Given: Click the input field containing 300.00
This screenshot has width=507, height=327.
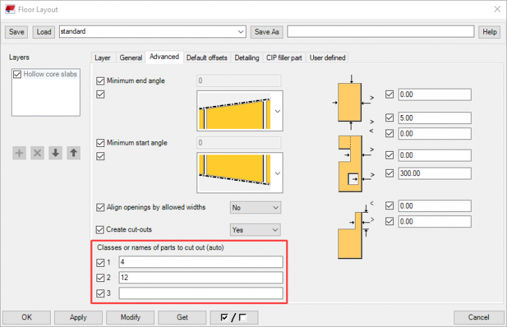Looking at the screenshot, I should click(x=435, y=173).
